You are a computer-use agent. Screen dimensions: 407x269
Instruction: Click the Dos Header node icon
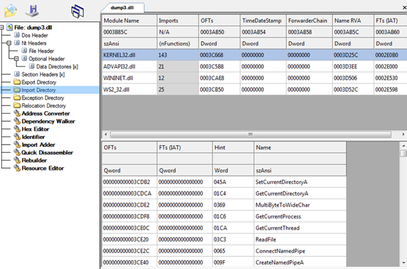(x=17, y=35)
